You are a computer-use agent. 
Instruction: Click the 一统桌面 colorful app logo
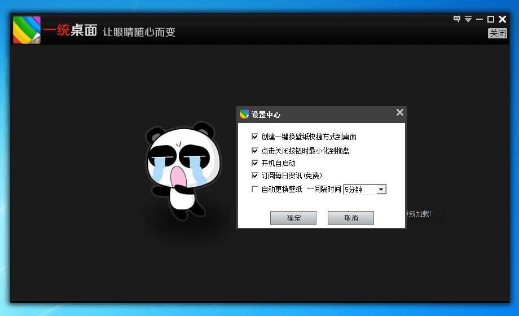click(27, 30)
